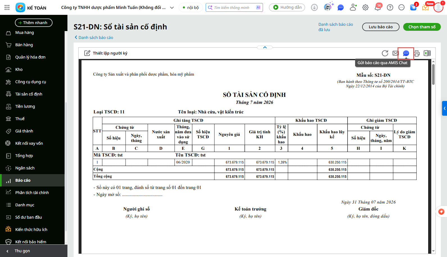Click the refresh report icon

coord(385,53)
